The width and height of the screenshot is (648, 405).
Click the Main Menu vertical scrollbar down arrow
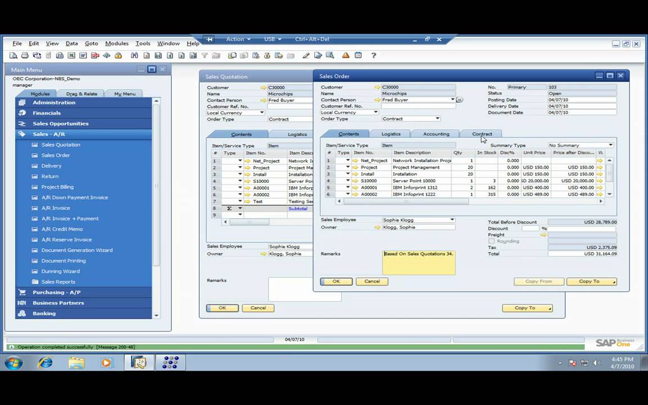(x=156, y=316)
